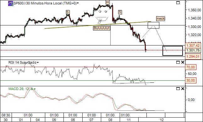The image size is (203, 122).
Task: Close the MACD indicator panel
Action: click(x=183, y=89)
